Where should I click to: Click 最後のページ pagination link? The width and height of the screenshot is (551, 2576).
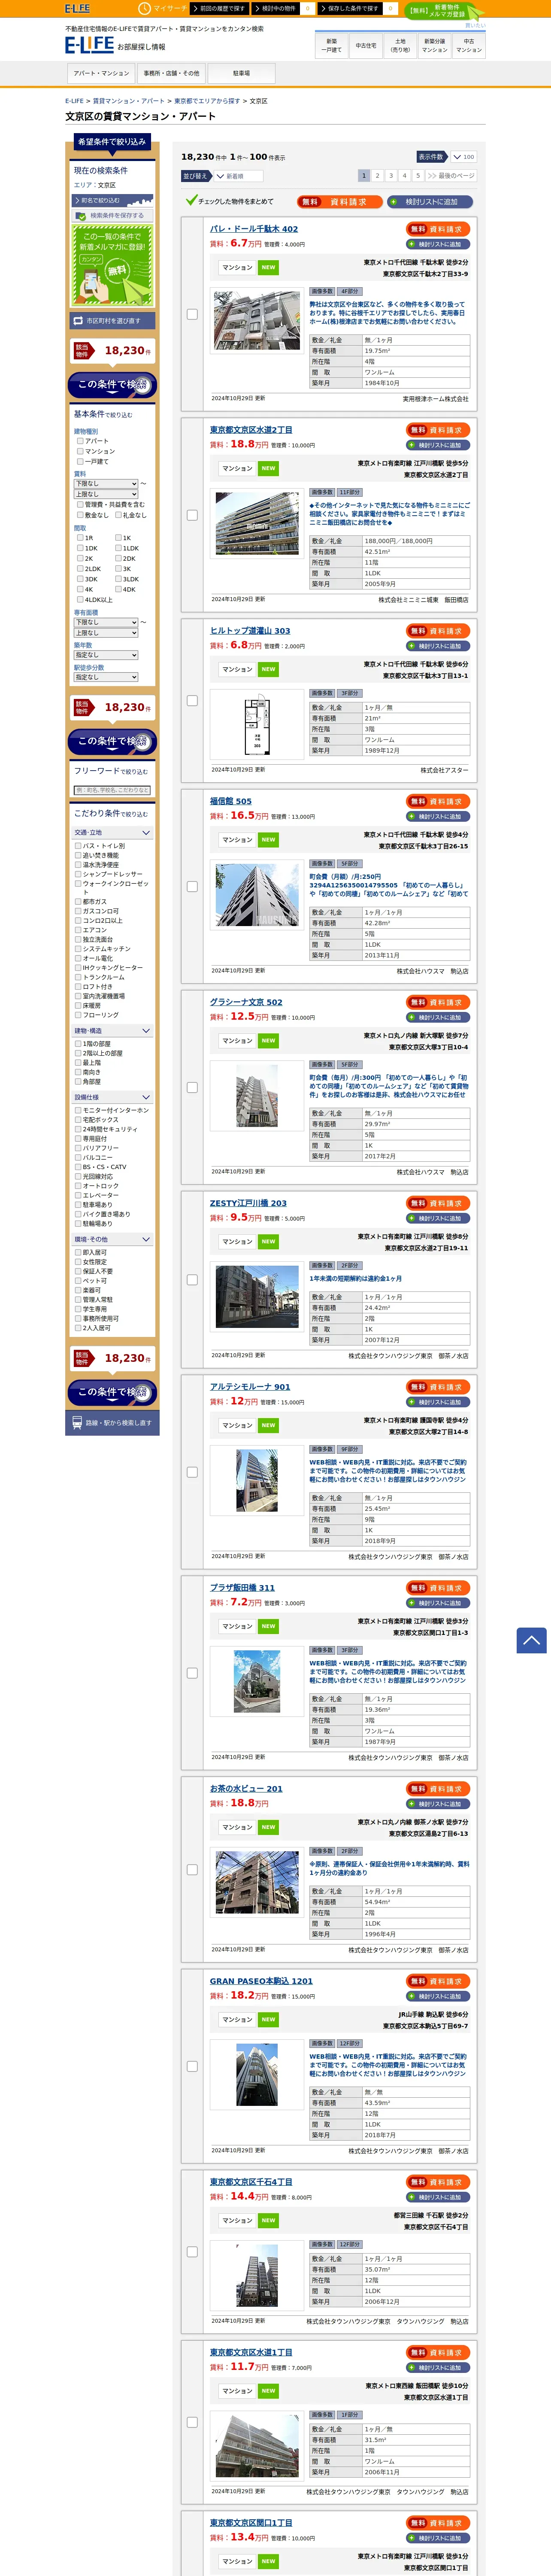point(451,176)
